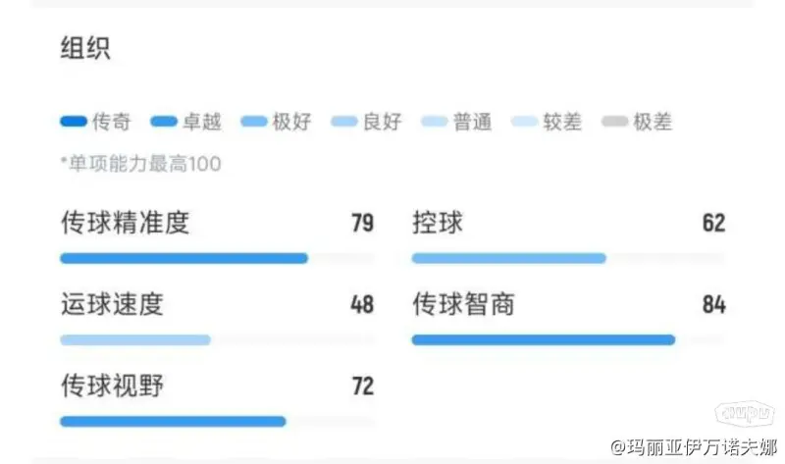
Task: Click the 控球 progress bar
Action: 568,258
